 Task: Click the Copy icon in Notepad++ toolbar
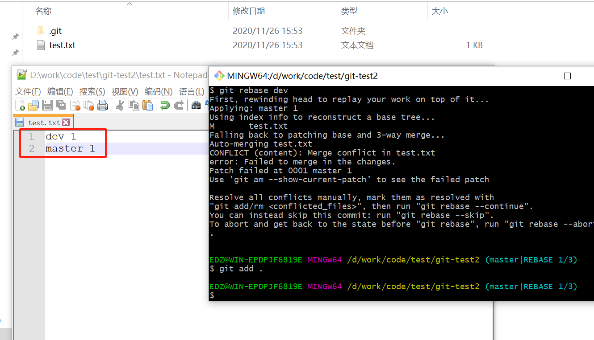click(134, 105)
